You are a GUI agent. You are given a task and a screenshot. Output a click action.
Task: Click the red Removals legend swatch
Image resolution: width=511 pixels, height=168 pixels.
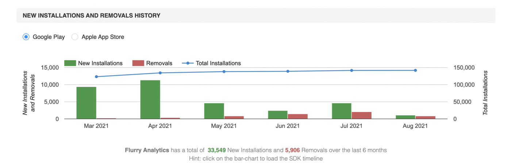138,63
